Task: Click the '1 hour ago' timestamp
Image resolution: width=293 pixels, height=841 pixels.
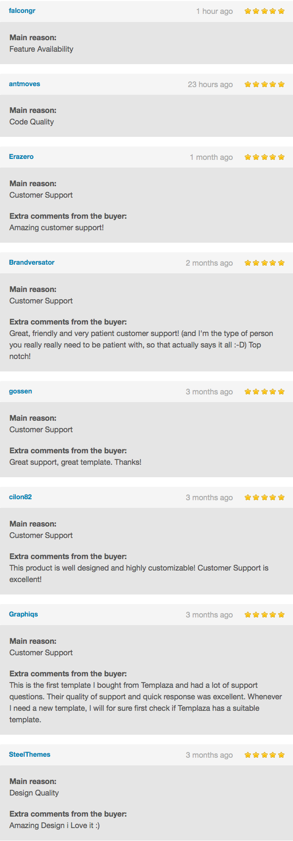Action: coord(215,11)
